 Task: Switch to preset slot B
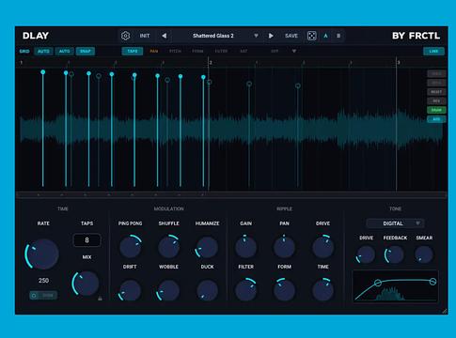point(338,36)
